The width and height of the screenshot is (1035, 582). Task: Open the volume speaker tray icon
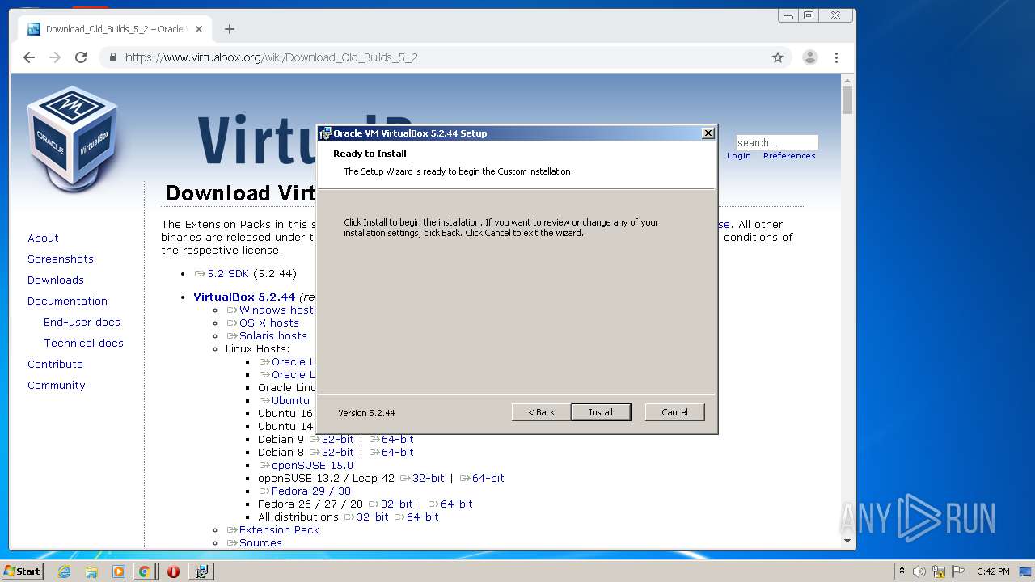pyautogui.click(x=919, y=571)
